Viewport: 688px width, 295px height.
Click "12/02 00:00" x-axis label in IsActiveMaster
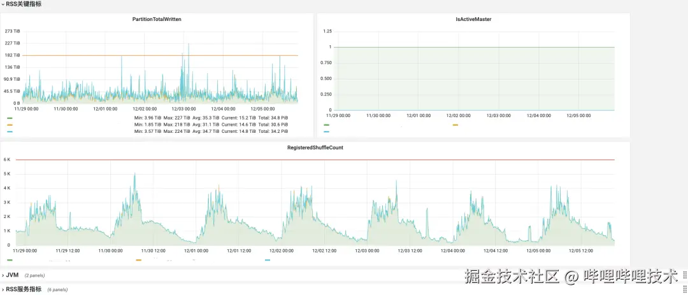(x=458, y=116)
